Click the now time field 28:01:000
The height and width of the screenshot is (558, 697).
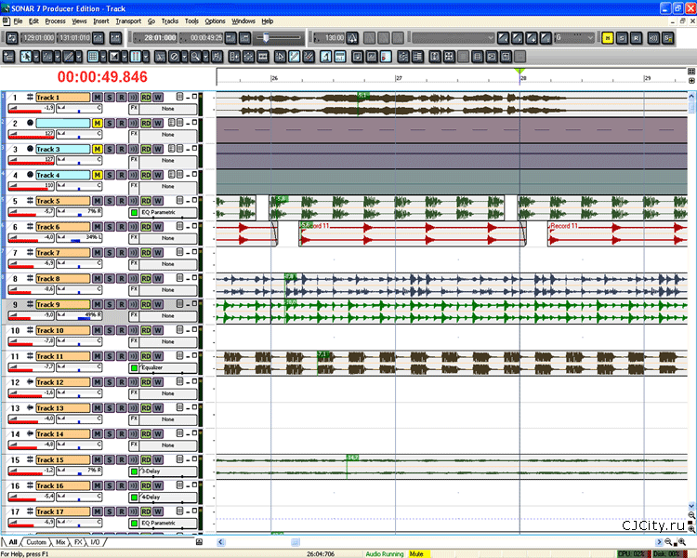(x=156, y=38)
